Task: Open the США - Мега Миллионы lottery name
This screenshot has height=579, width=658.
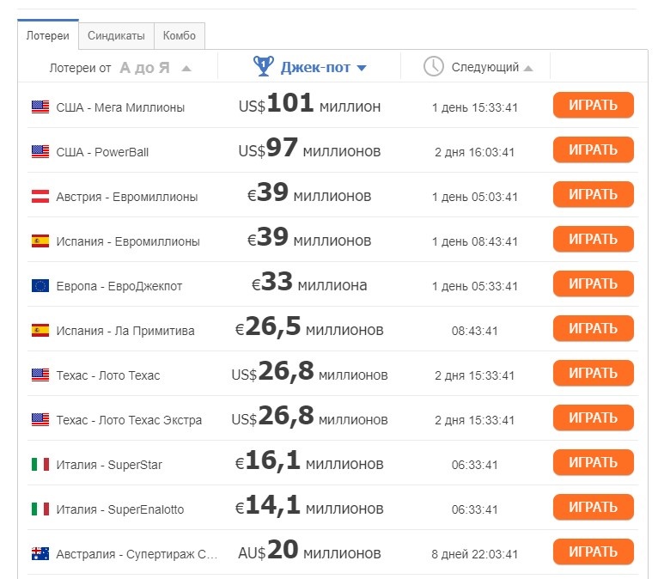Action: point(120,107)
